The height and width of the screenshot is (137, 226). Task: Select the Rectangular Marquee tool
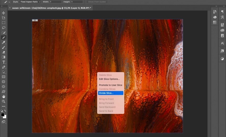tap(4, 23)
